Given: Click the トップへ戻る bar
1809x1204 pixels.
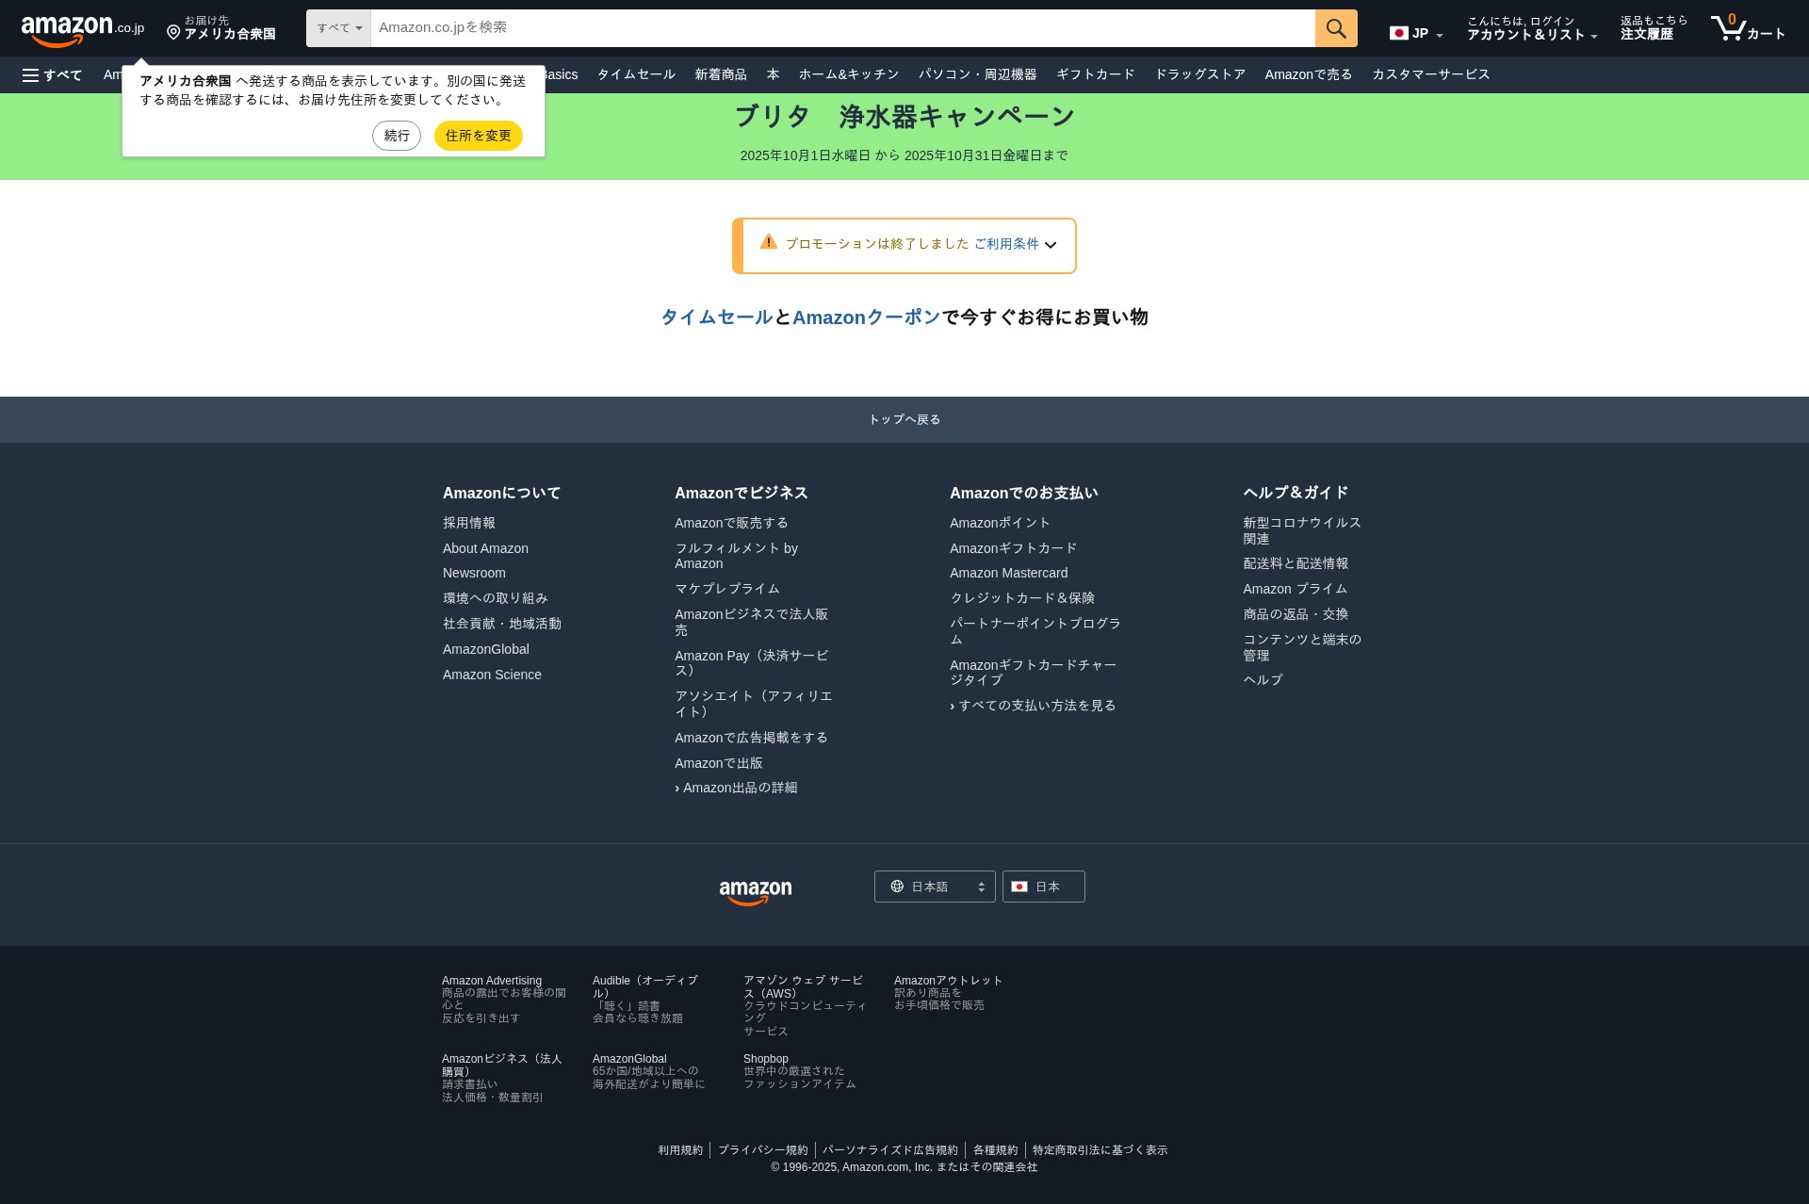Looking at the screenshot, I should [904, 419].
